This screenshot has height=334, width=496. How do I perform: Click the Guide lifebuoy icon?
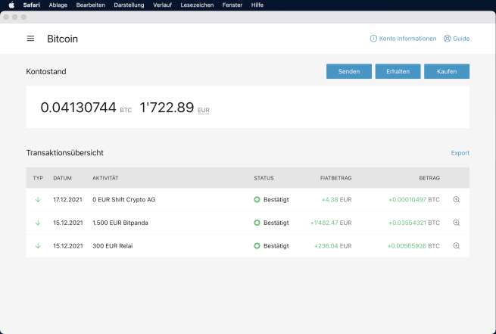[447, 39]
